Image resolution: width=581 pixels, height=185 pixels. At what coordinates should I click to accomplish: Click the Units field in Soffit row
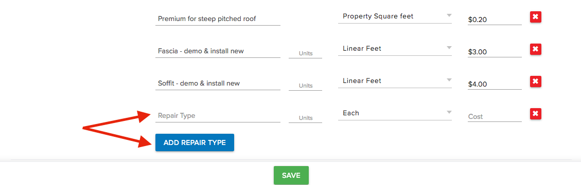click(x=305, y=86)
